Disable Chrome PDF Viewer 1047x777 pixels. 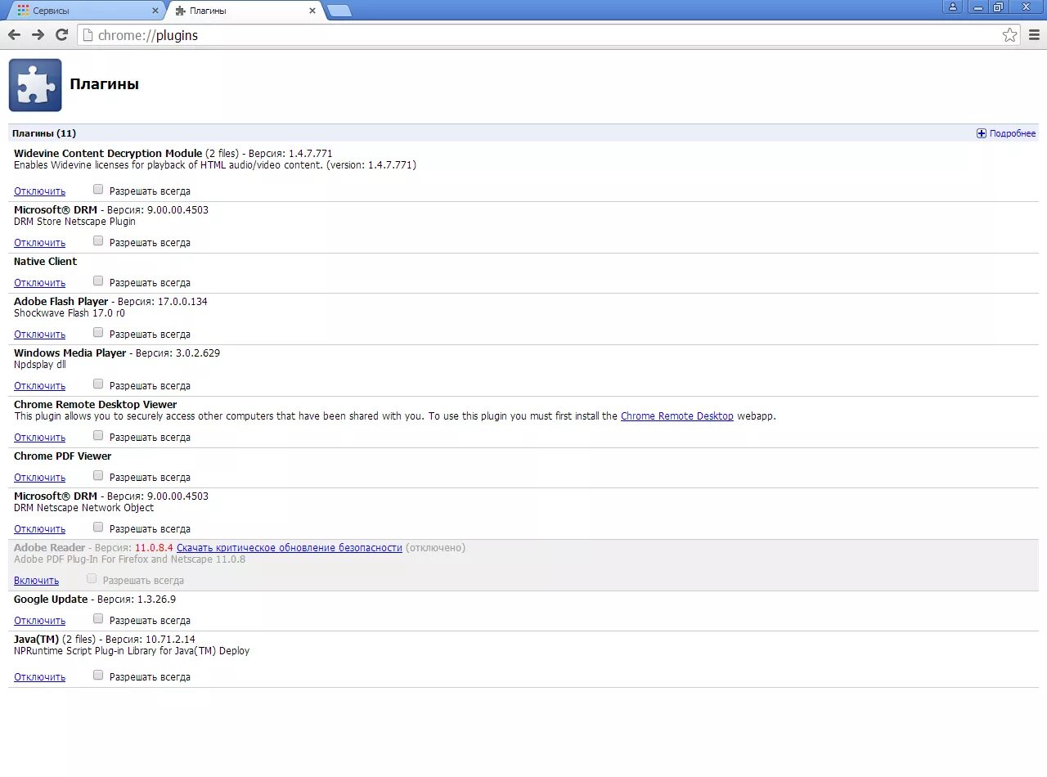[x=39, y=478]
